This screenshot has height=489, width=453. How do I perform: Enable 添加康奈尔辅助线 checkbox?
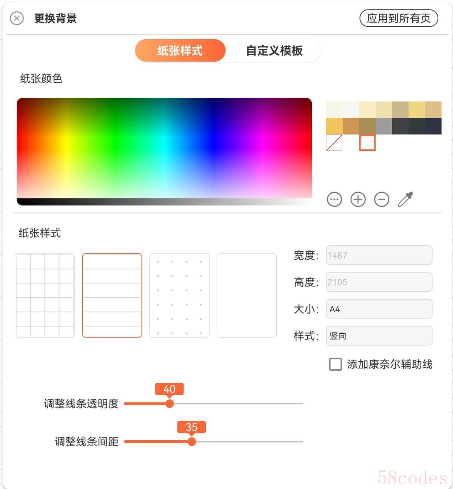tap(335, 364)
